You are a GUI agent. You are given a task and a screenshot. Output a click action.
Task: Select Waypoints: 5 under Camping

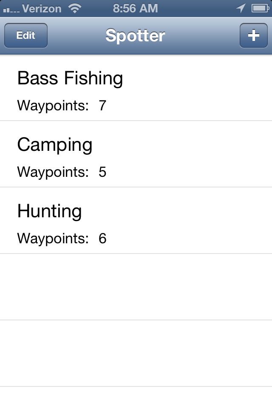(x=62, y=172)
